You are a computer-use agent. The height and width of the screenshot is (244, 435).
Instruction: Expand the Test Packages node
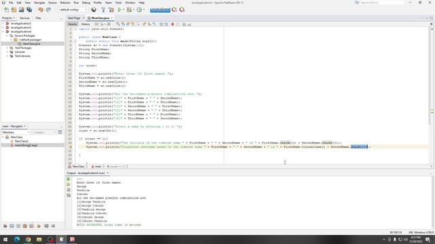(x=7, y=48)
